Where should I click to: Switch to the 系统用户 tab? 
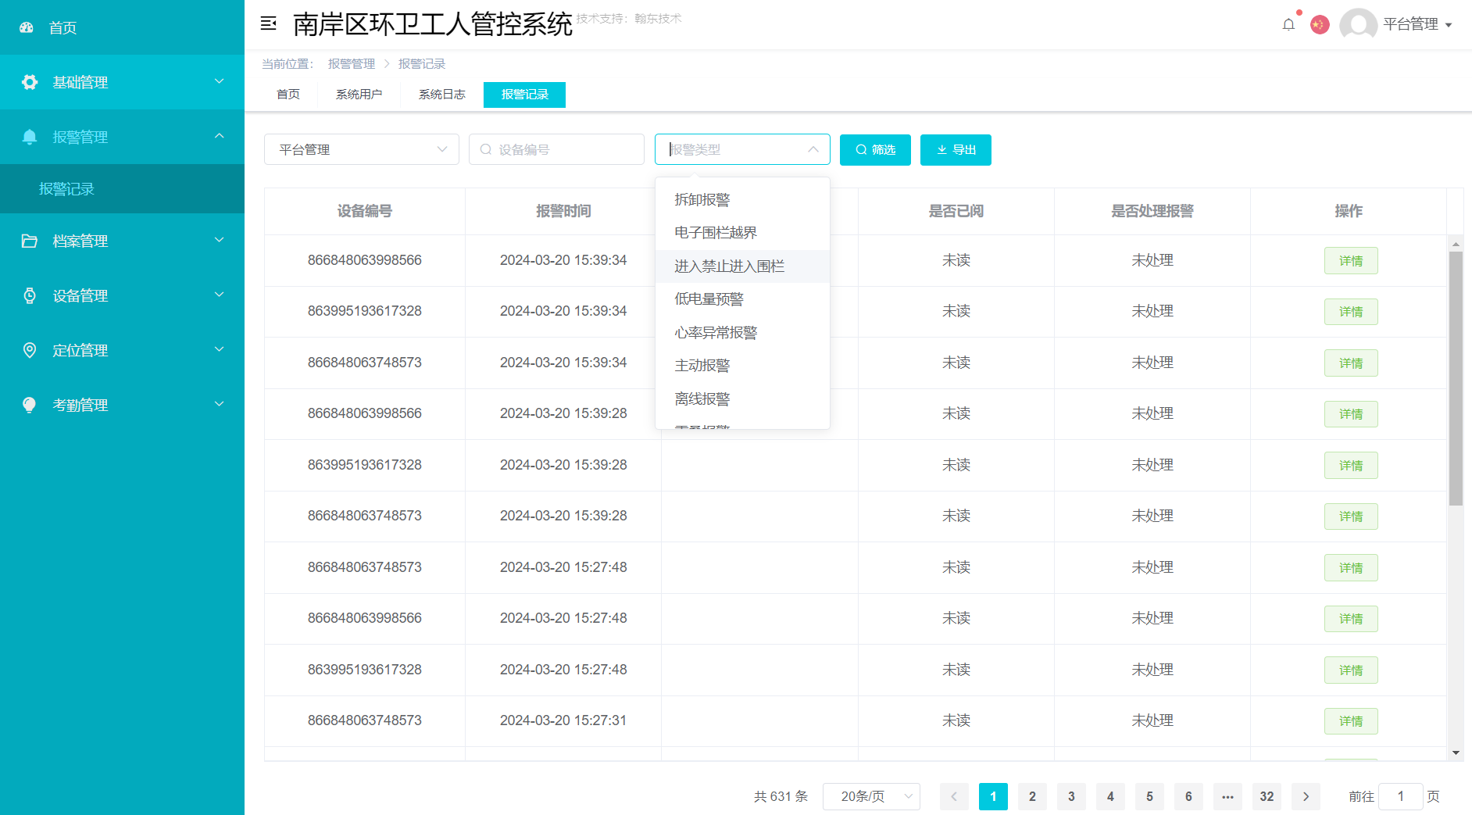(x=359, y=95)
